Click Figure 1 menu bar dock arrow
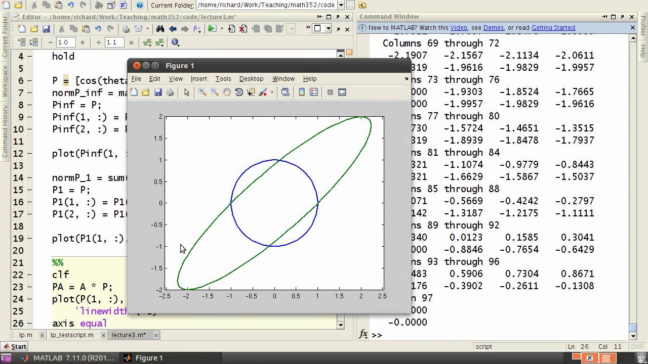Viewport: 648px width, 364px height. (x=406, y=79)
